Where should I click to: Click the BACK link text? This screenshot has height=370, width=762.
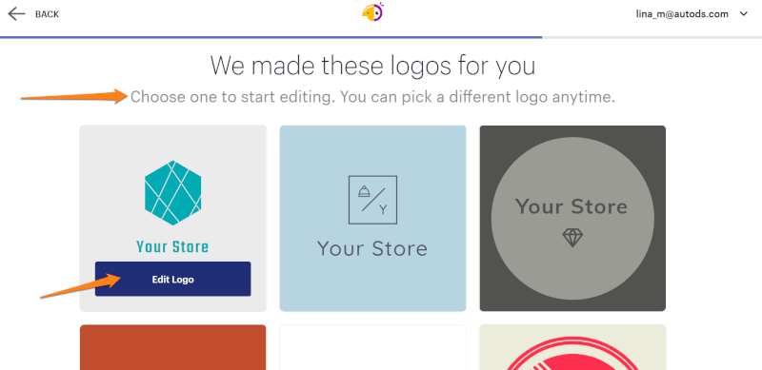coord(47,14)
